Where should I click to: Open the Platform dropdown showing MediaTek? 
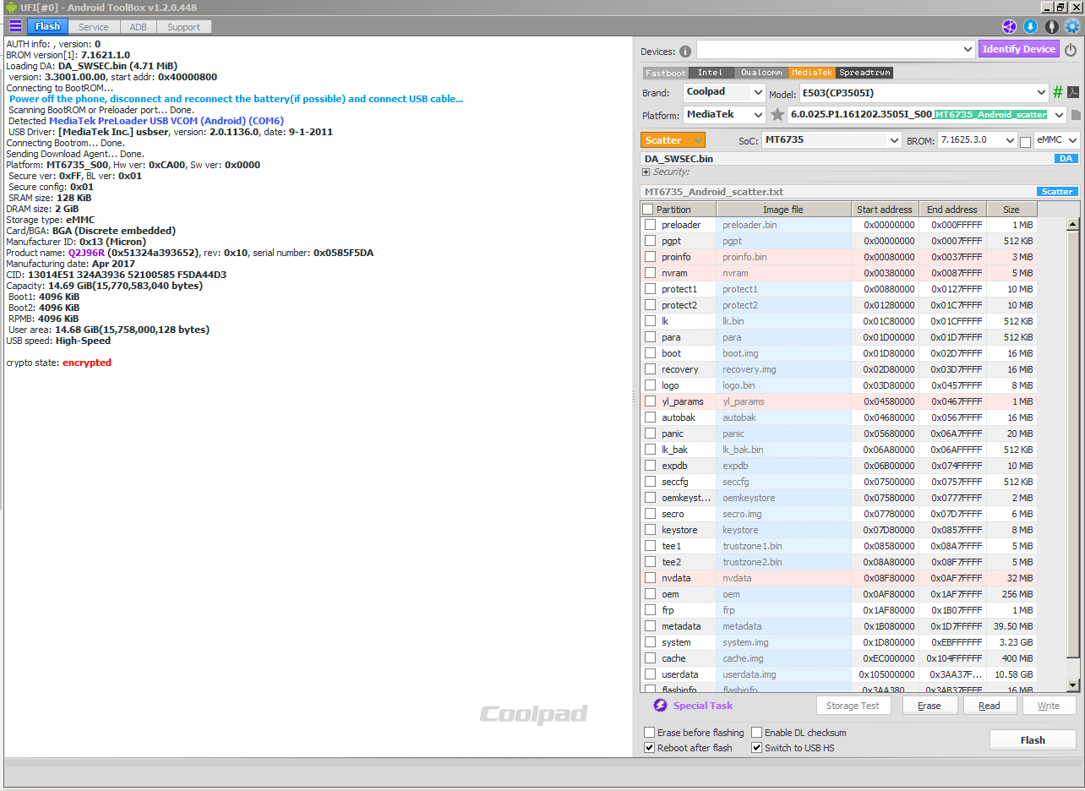click(724, 114)
